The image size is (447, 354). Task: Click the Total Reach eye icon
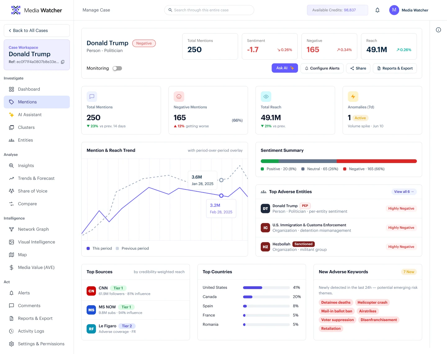(266, 97)
